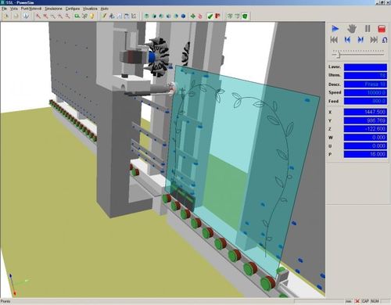Screen dimensions: 391x305
Task: Start simulation with blue play arrow
Action: (335, 29)
